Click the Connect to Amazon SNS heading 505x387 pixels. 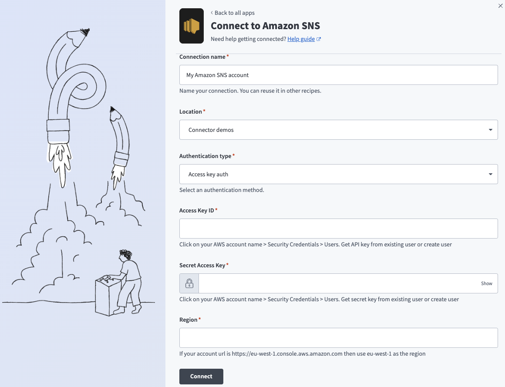tap(265, 26)
